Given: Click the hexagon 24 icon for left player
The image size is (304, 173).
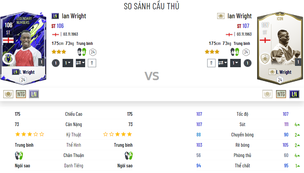Looking at the screenshot, I should tap(92, 52).
